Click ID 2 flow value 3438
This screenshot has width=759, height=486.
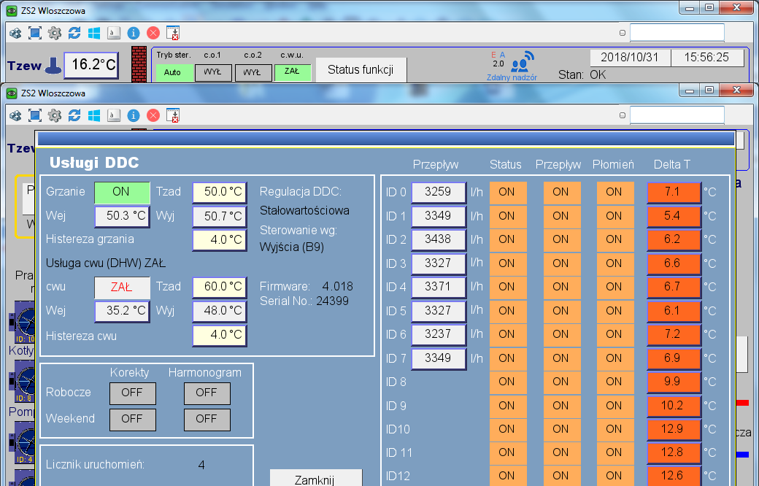click(439, 239)
